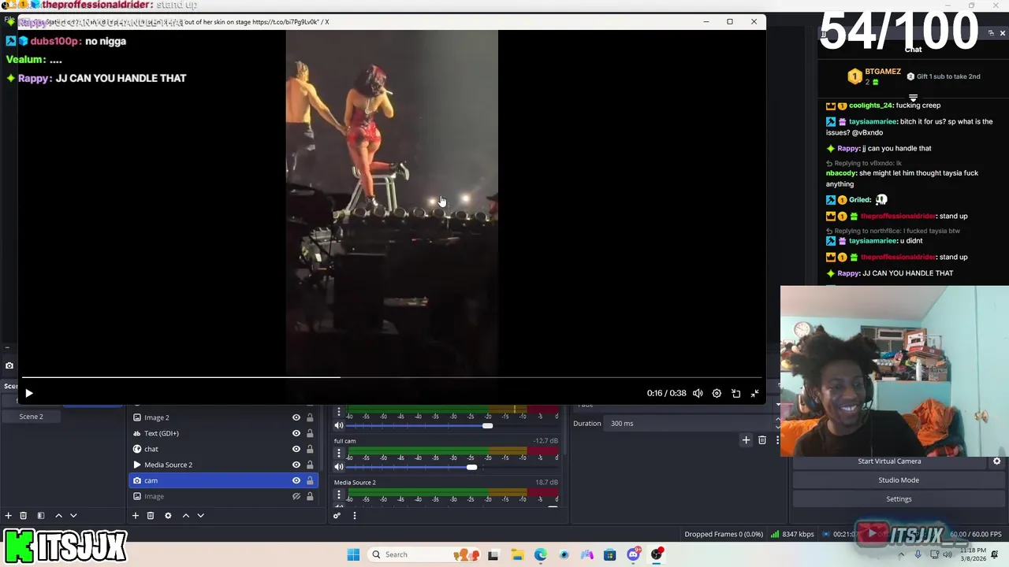
Task: Mute the full cam audio channel
Action: (339, 467)
